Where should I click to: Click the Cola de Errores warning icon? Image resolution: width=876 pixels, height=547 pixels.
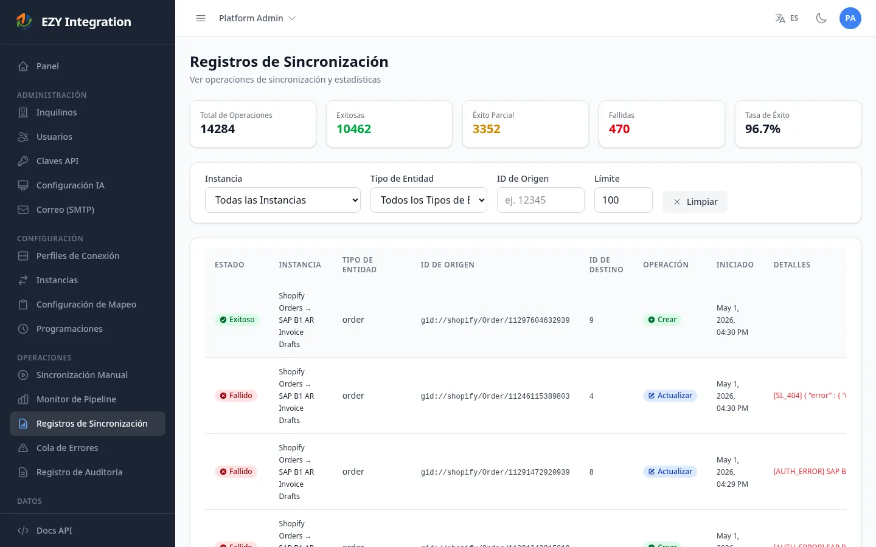pos(23,448)
